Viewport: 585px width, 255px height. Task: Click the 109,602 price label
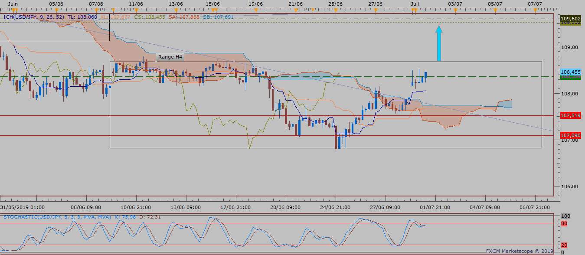[570, 19]
